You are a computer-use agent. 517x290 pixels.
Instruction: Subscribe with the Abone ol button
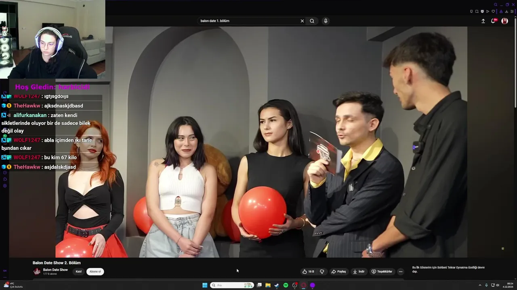(95, 271)
